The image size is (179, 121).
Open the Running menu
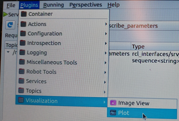[x=53, y=5]
